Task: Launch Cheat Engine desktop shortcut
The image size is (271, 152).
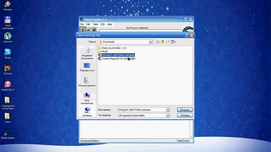Action: tap(8, 134)
